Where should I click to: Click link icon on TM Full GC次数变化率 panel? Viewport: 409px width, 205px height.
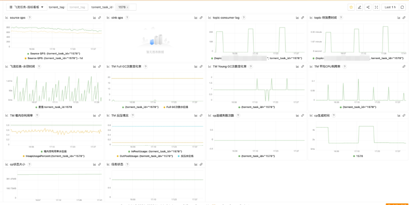[x=201, y=67]
